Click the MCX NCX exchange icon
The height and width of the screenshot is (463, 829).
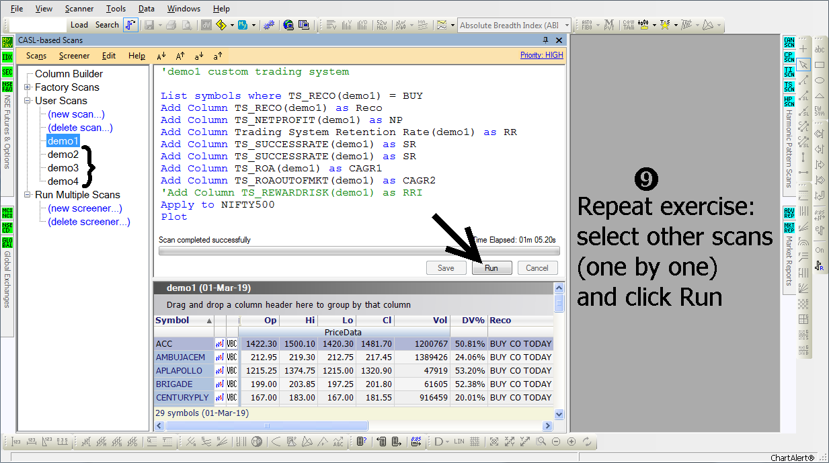click(7, 213)
